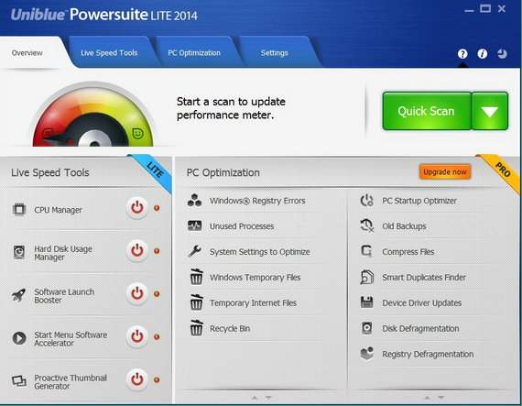Click the Unused Processes pulse icon
The image size is (522, 406).
pos(194,225)
